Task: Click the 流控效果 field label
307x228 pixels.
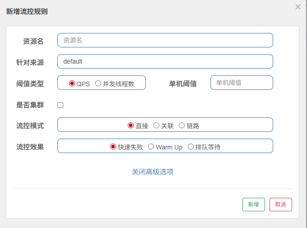Action: (x=30, y=147)
